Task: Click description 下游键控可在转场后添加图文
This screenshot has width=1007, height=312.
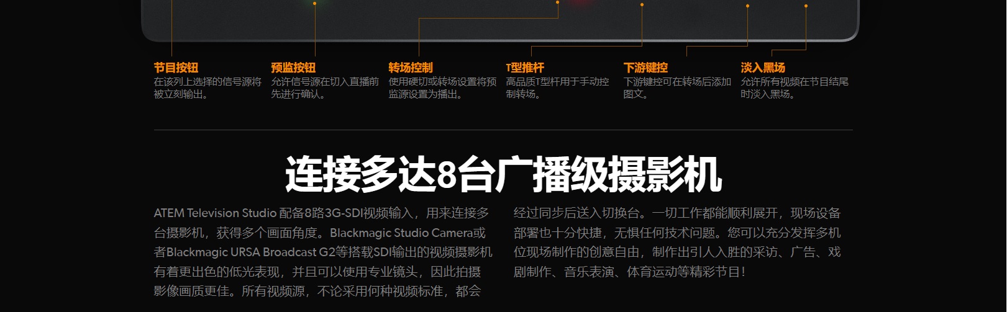Action: point(678,88)
